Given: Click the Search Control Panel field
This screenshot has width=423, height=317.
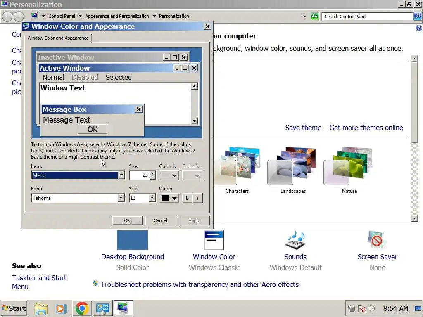Looking at the screenshot, I should 367,17.
